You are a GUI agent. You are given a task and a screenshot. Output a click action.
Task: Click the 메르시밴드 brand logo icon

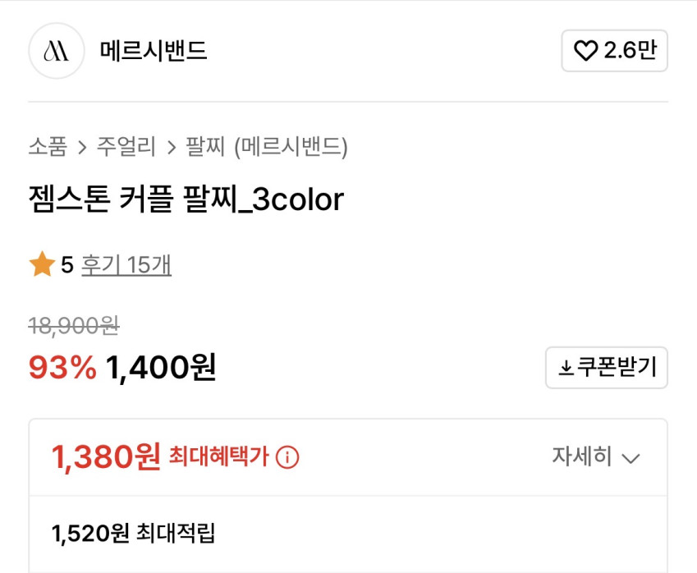[x=56, y=51]
